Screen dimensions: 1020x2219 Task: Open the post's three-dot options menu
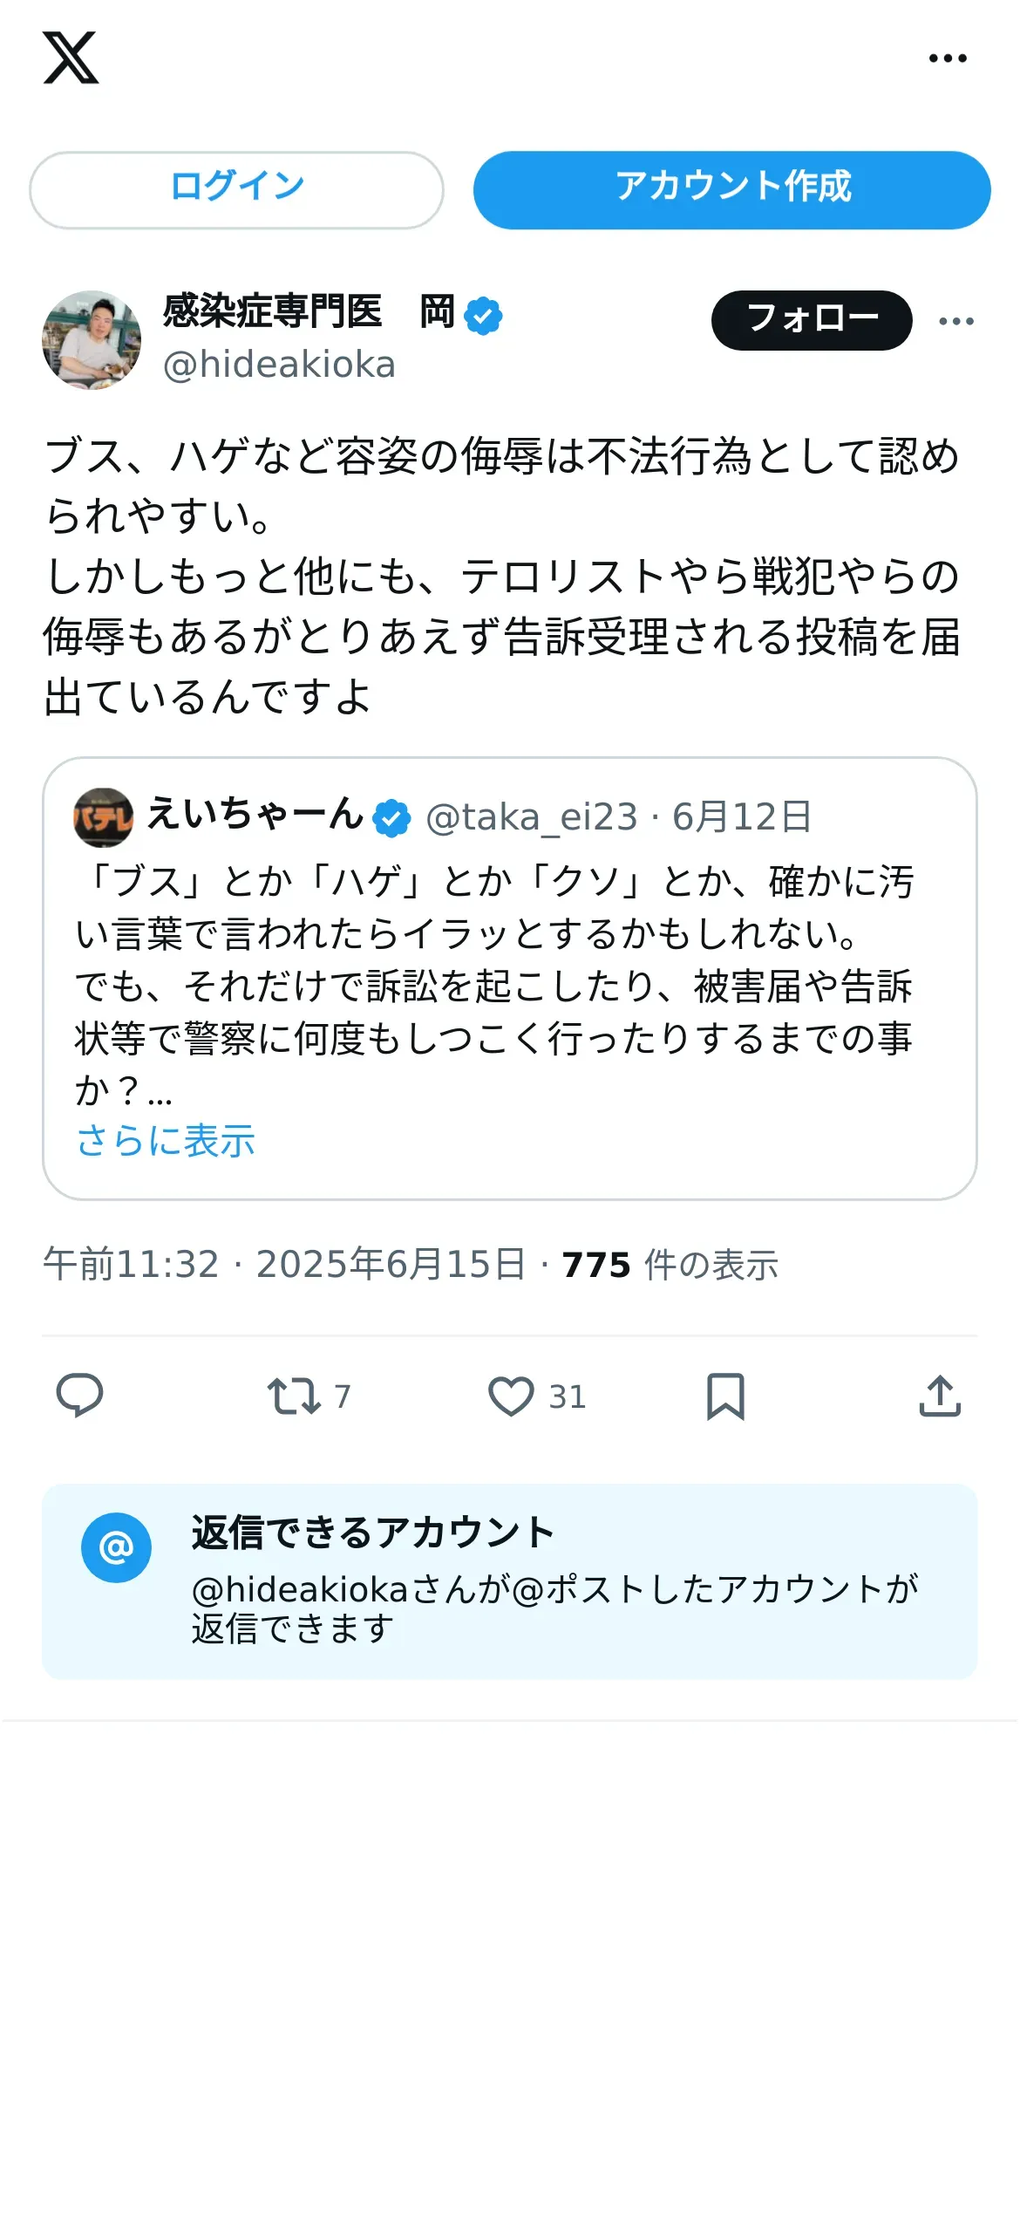pyautogui.click(x=956, y=321)
